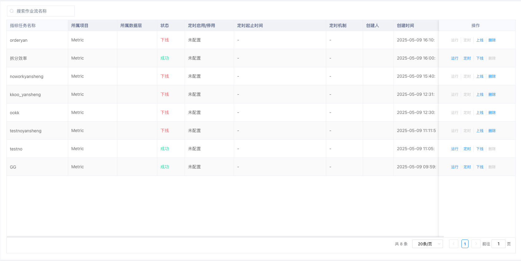This screenshot has height=261, width=521.
Task: Click the jump-to page number field
Action: [x=499, y=244]
